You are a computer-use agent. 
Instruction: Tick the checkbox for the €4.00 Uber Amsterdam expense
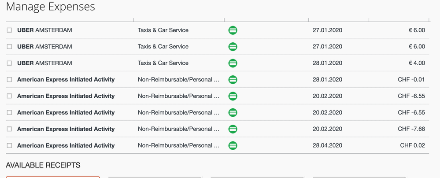tap(9, 63)
